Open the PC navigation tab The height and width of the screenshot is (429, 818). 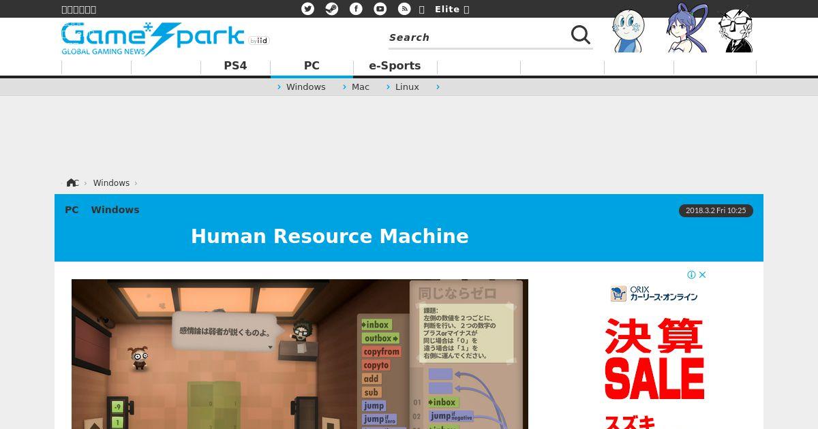(x=312, y=66)
